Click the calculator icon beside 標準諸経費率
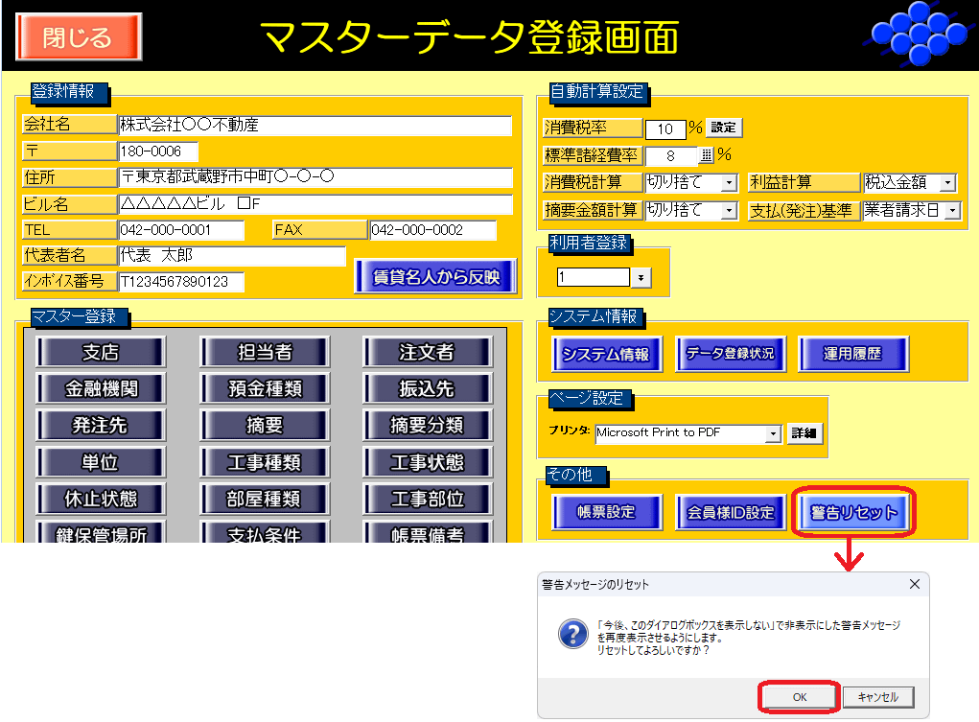 708,154
